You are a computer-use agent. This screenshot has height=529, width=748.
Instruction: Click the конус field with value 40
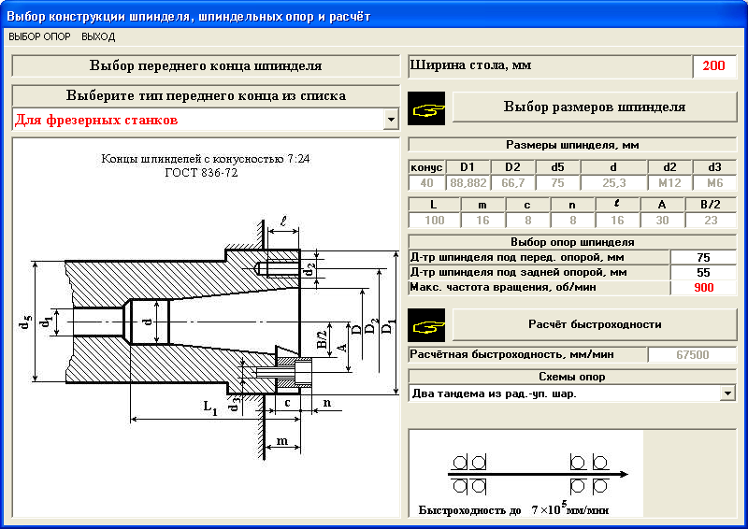(426, 183)
